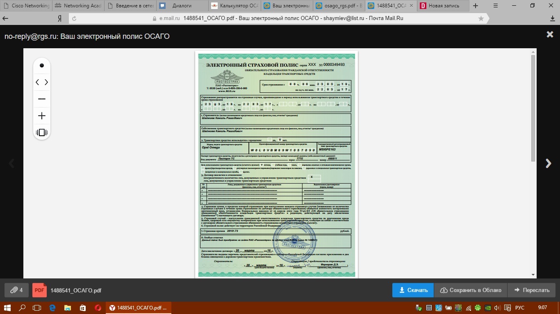Open Windows Store from taskbar
This screenshot has width=560, height=314.
click(x=82, y=307)
